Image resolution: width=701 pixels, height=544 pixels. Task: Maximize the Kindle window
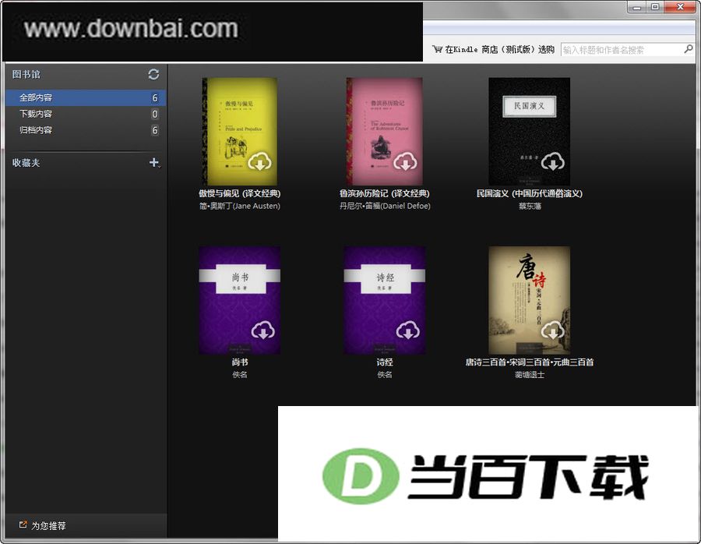[x=655, y=7]
